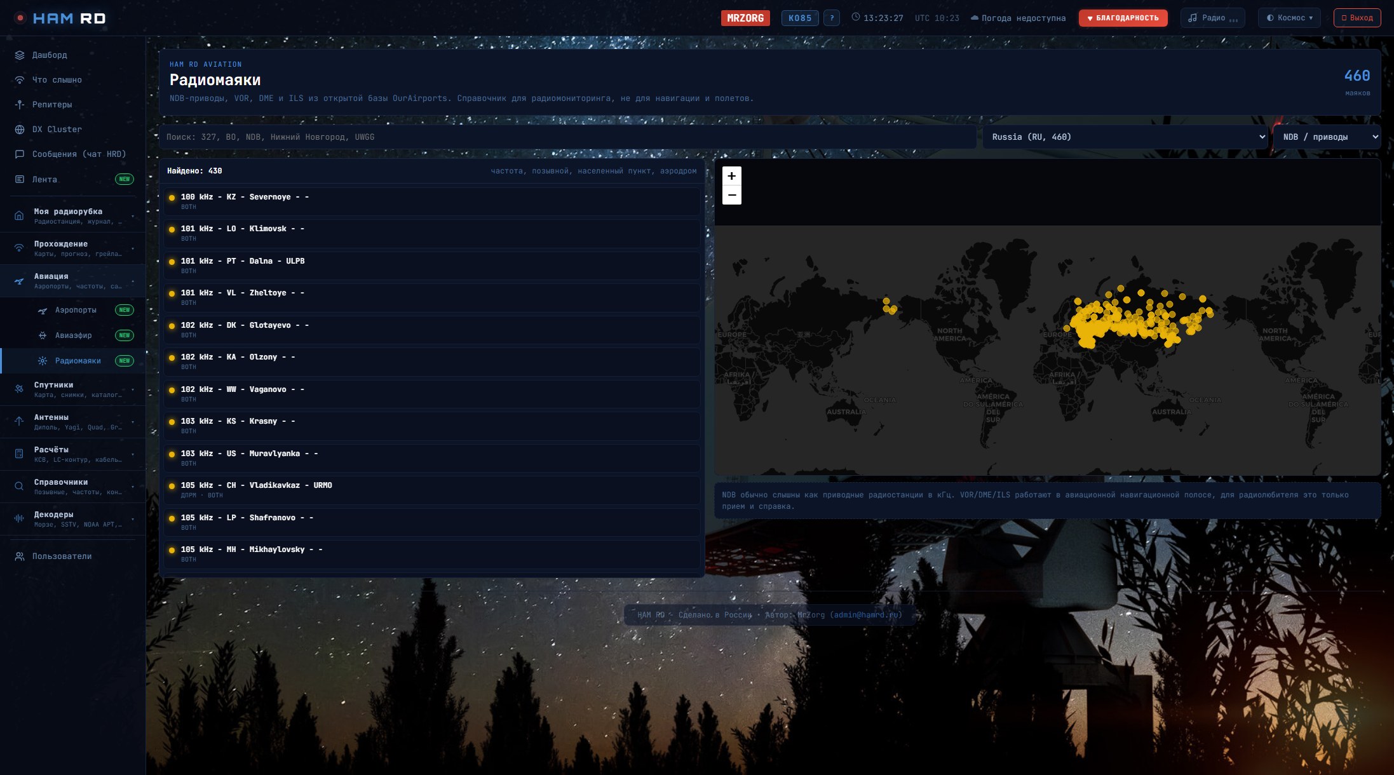Click the 460 маяков counter
This screenshot has height=775, width=1394.
tap(1357, 83)
